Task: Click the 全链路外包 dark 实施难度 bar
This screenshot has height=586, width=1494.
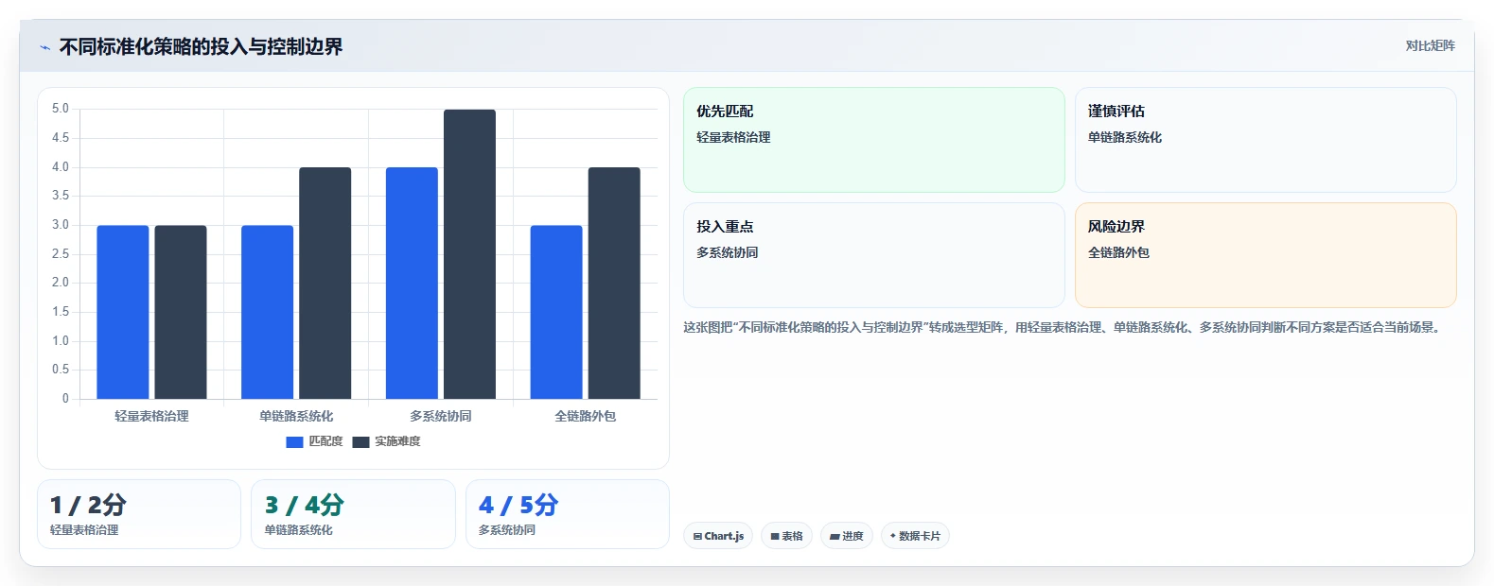Action: [x=614, y=284]
